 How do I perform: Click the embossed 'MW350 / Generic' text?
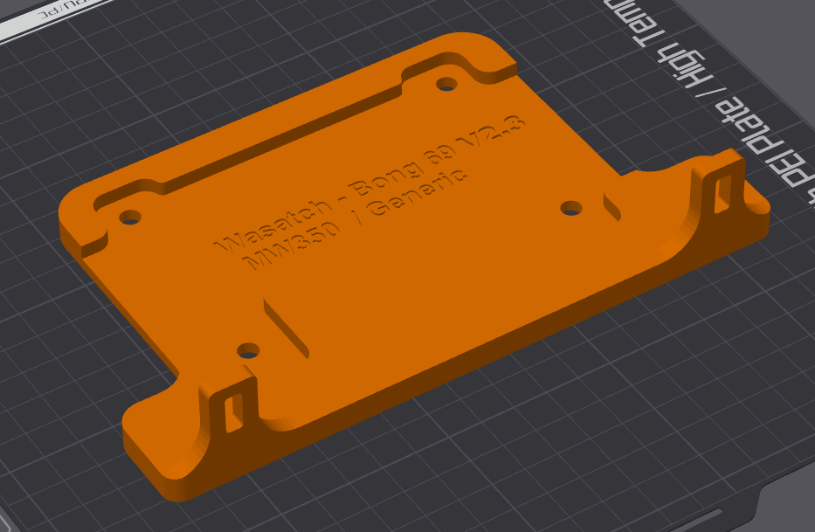pos(356,219)
